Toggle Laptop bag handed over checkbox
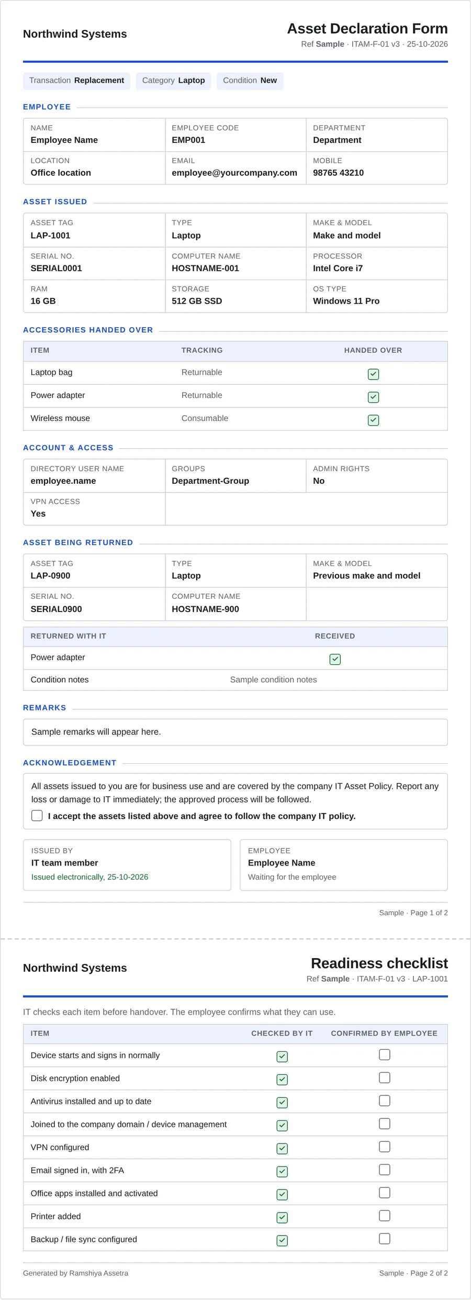The width and height of the screenshot is (471, 1300). pyautogui.click(x=373, y=374)
